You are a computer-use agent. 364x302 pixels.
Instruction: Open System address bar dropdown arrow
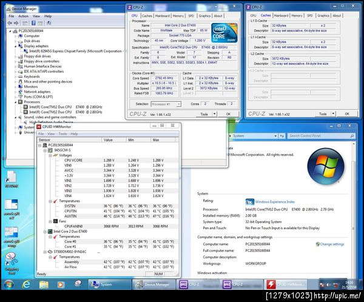[x=275, y=136]
